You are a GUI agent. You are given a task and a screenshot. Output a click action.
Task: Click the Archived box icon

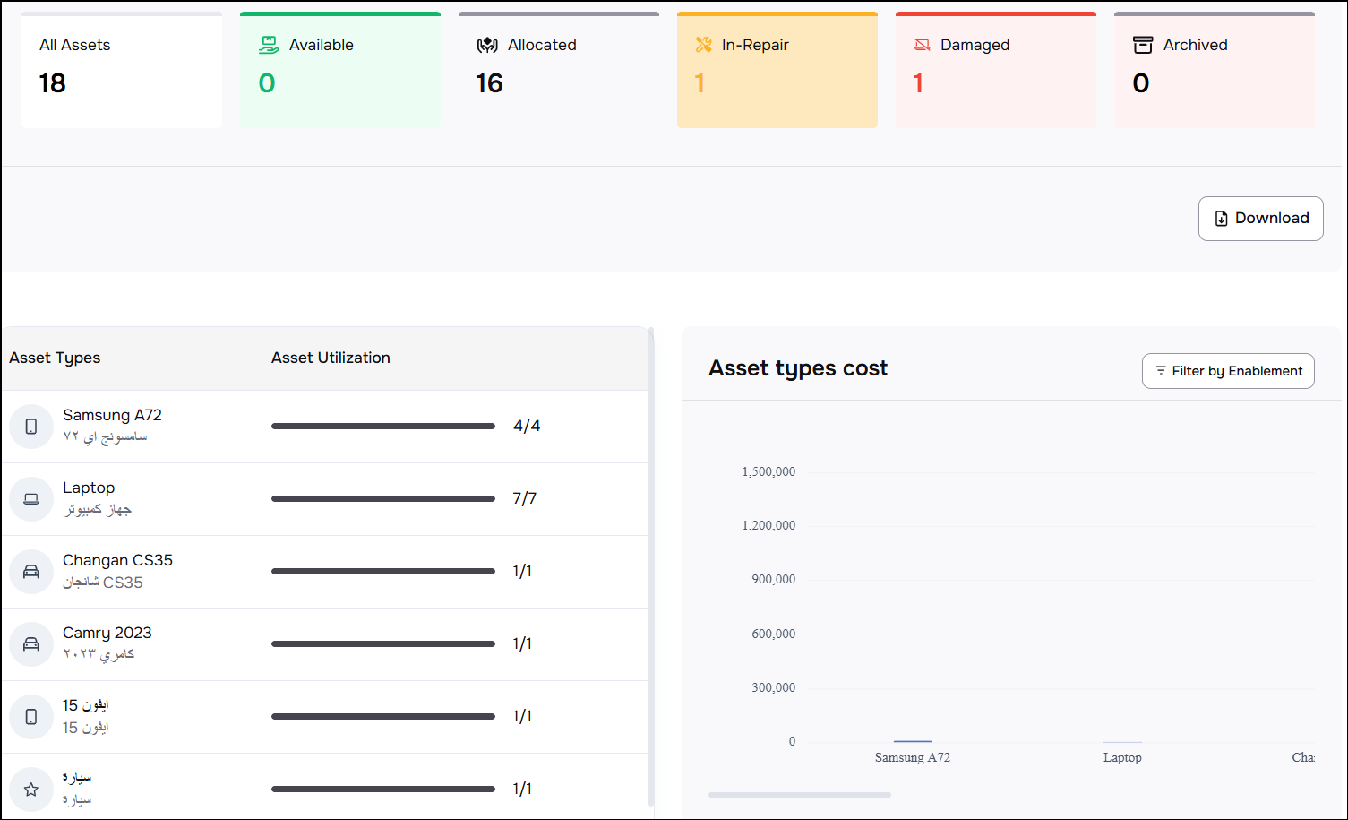pyautogui.click(x=1143, y=45)
